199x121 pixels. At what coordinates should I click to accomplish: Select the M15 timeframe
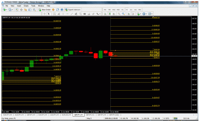tap(114, 10)
